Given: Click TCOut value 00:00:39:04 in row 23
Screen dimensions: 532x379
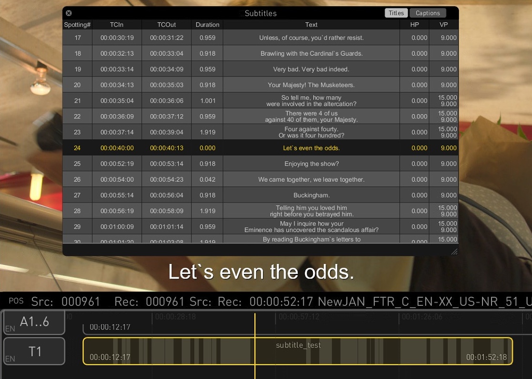Looking at the screenshot, I should pyautogui.click(x=166, y=132).
